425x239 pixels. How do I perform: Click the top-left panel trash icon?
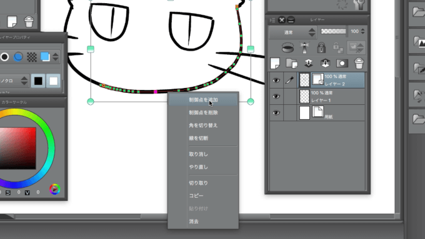point(29,22)
